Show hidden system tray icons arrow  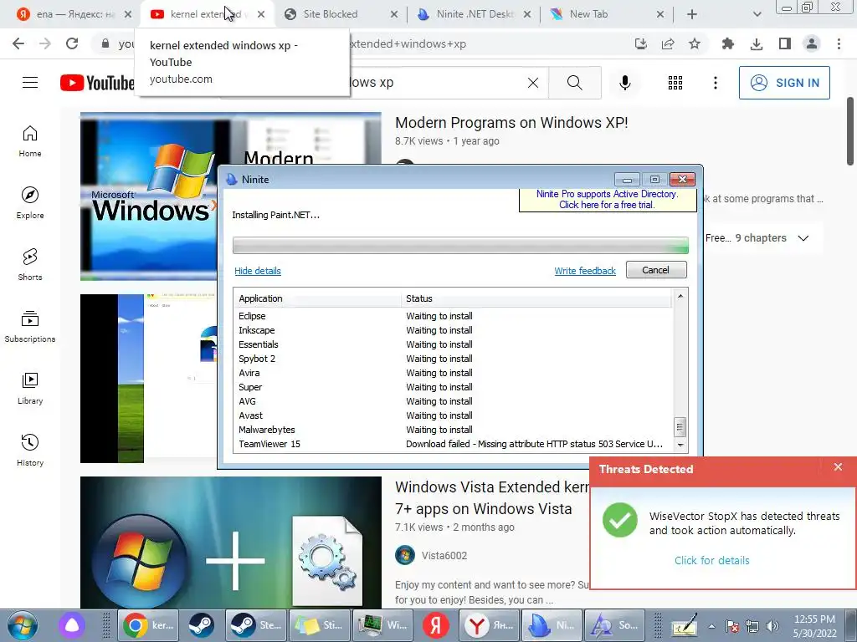(x=711, y=626)
